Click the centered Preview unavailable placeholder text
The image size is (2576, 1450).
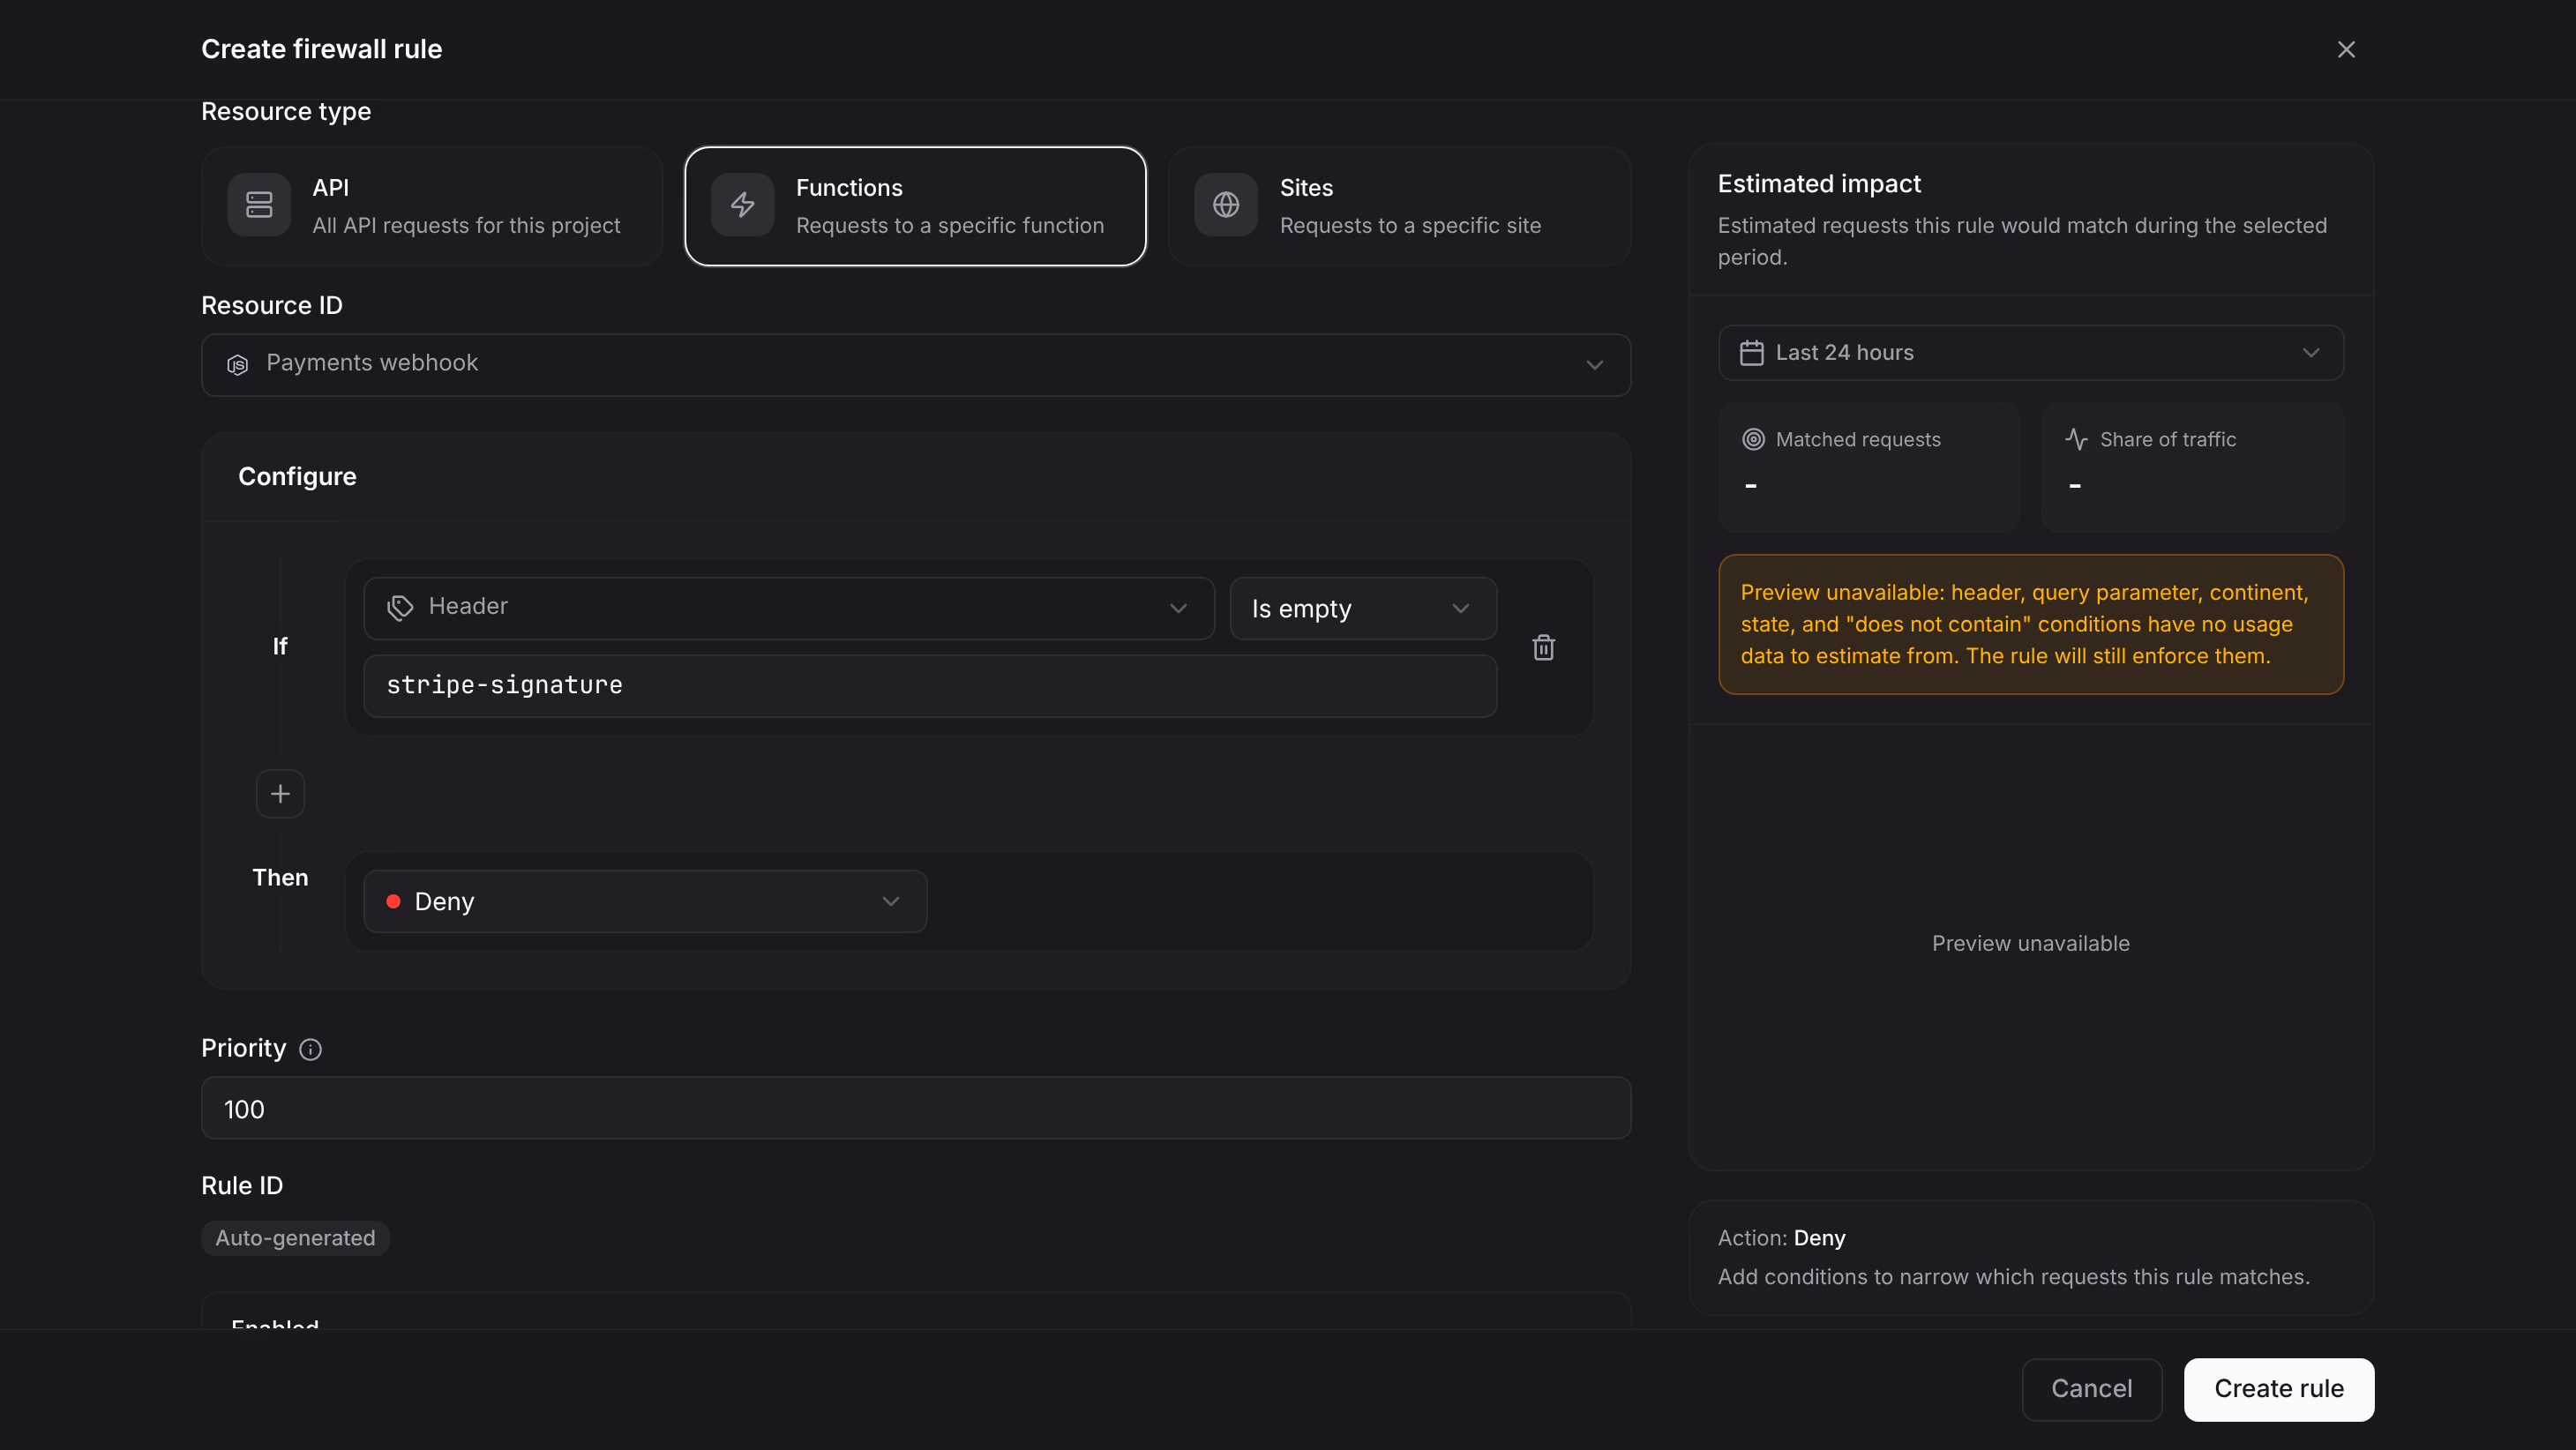click(2030, 943)
